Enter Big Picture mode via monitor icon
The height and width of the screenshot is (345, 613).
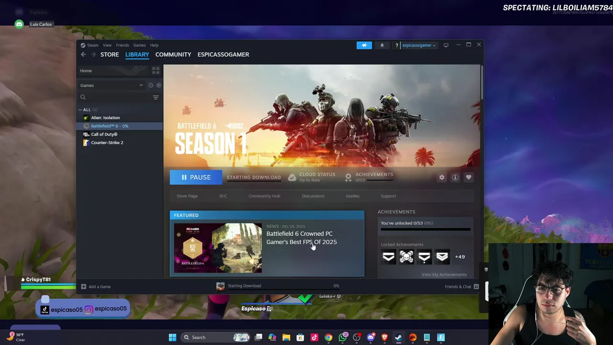[x=446, y=45]
